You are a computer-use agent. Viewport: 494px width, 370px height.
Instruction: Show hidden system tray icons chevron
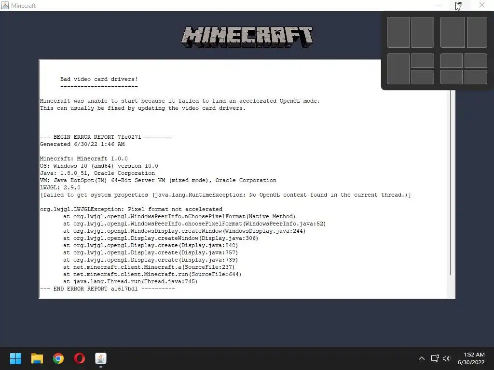pyautogui.click(x=422, y=358)
